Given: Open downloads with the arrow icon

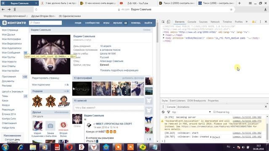Looking at the screenshot, I should tap(265, 10).
